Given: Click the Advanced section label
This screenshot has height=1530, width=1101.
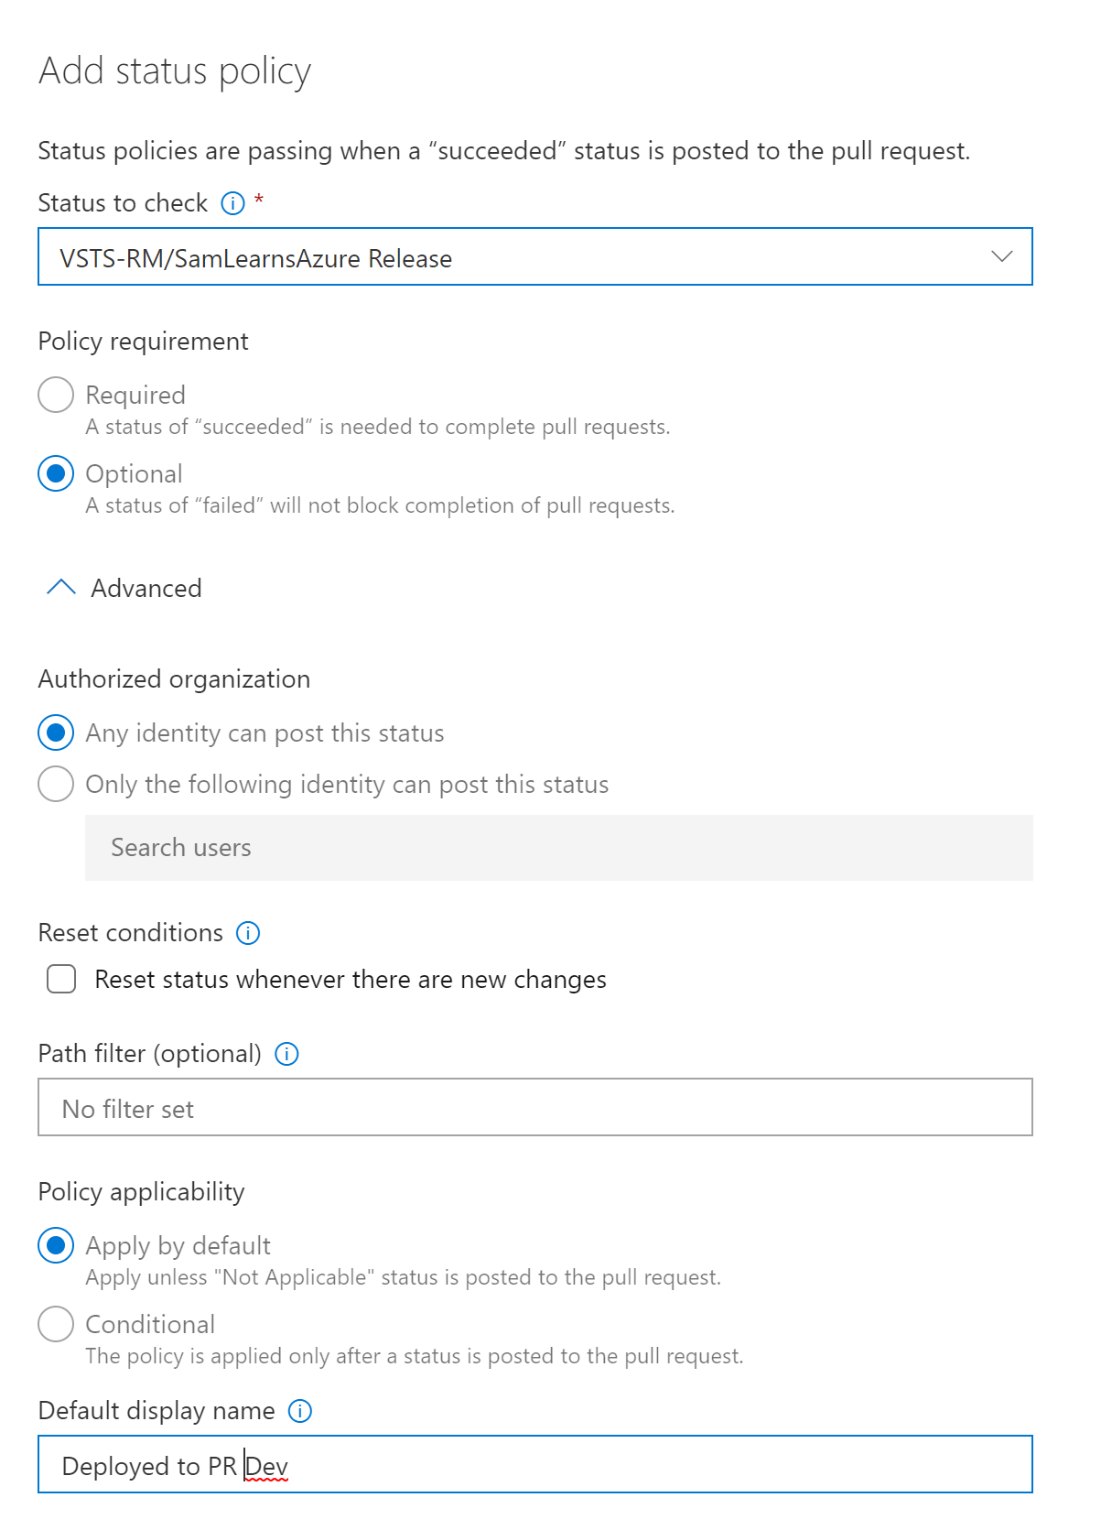Looking at the screenshot, I should tap(146, 589).
